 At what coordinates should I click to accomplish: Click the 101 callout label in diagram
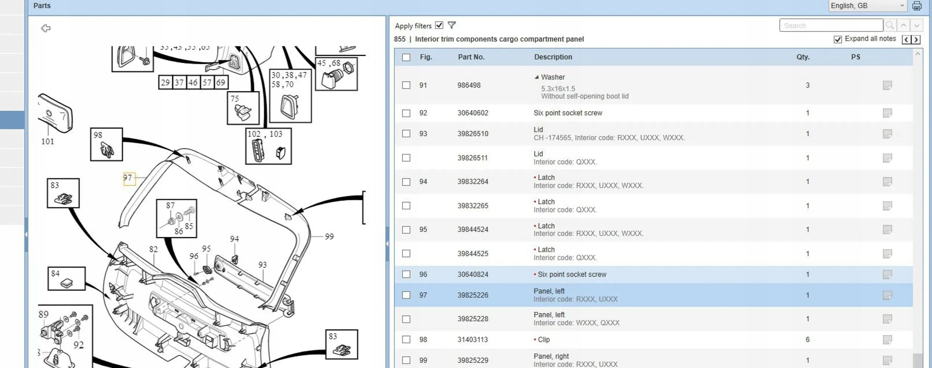tap(48, 142)
